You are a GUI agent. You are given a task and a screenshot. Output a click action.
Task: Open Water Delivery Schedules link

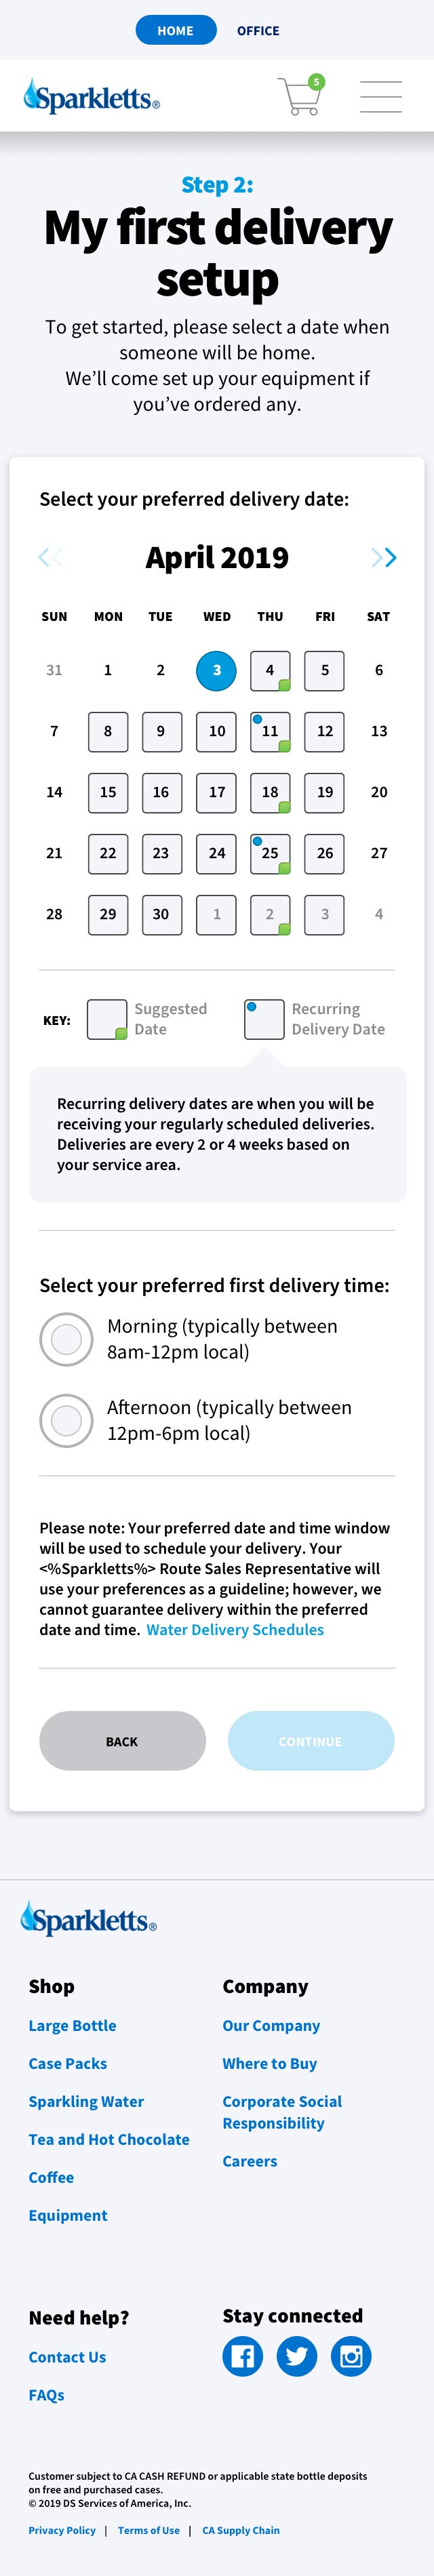[235, 1630]
